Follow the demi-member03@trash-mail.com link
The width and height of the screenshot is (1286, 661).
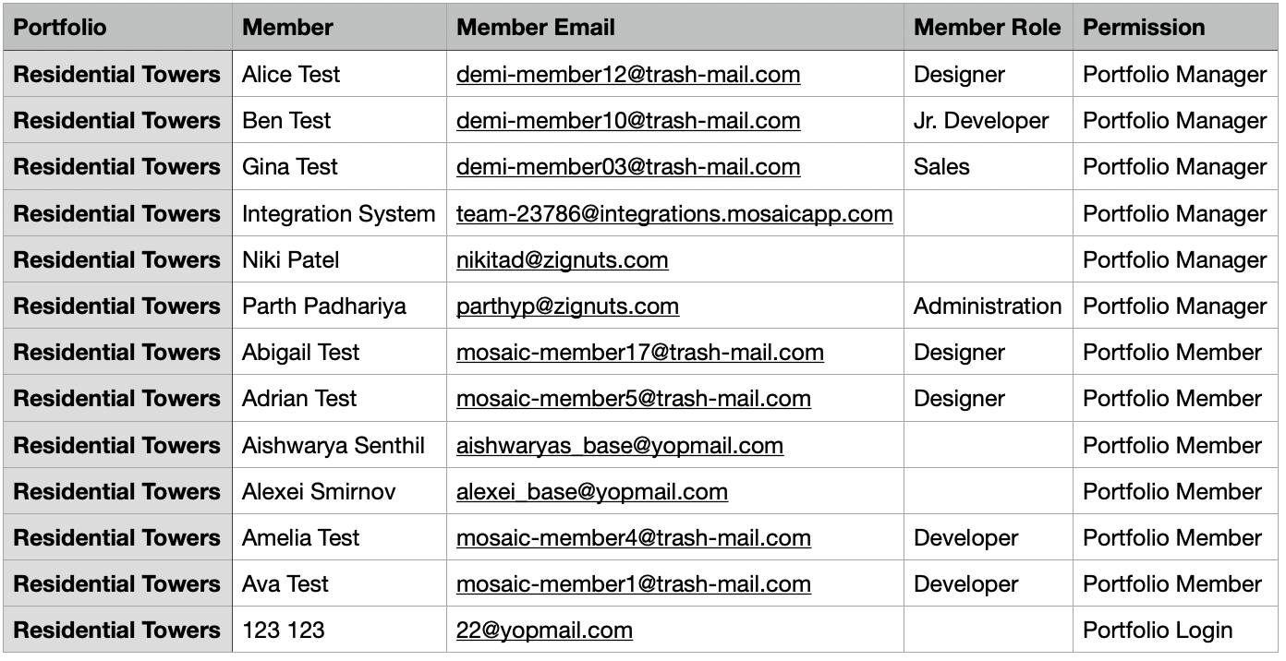point(628,167)
